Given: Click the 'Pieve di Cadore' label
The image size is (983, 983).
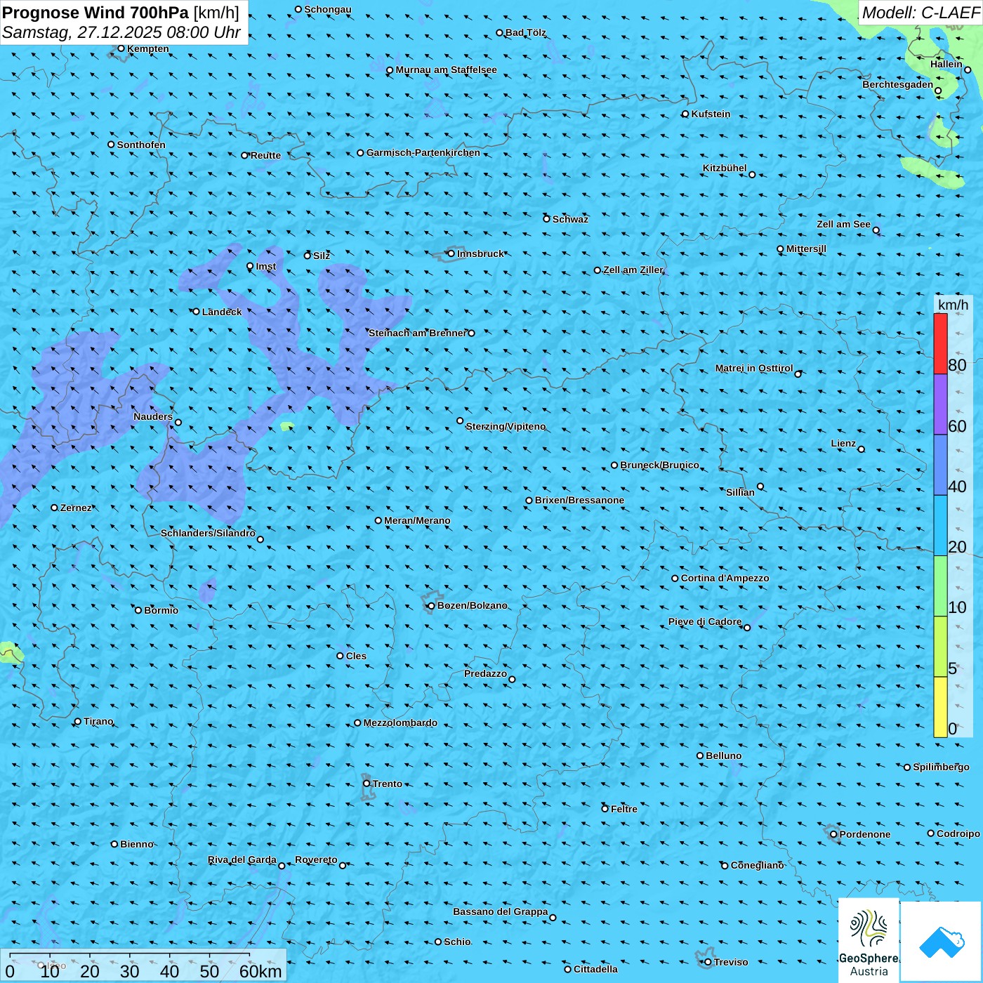Looking at the screenshot, I should pyautogui.click(x=705, y=621).
